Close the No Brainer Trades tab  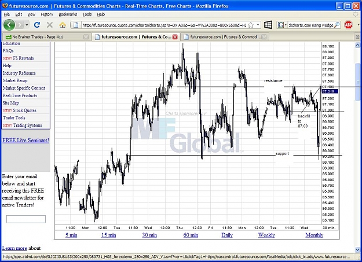click(86, 37)
